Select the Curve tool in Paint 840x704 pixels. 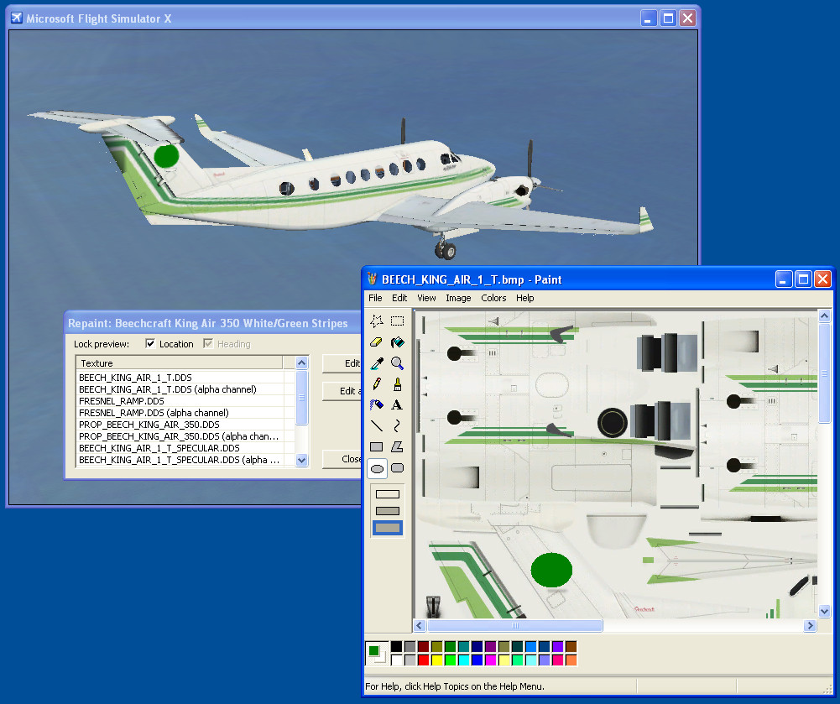[x=398, y=425]
